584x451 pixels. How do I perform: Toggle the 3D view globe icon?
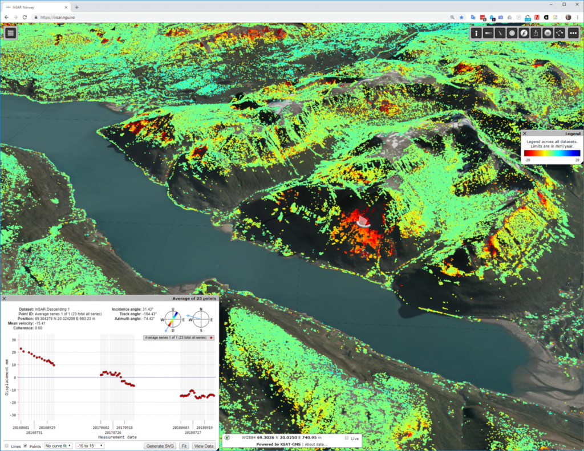point(547,33)
